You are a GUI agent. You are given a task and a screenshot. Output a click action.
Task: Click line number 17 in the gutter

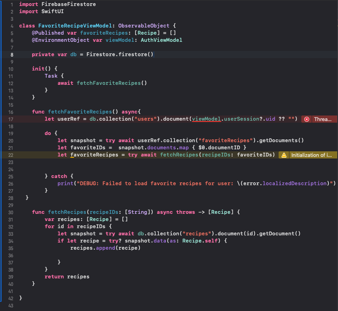[x=11, y=119]
